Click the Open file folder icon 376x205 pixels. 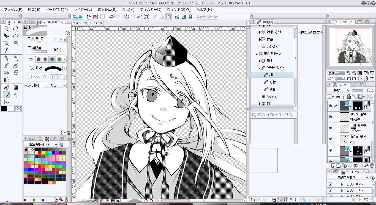click(96, 17)
